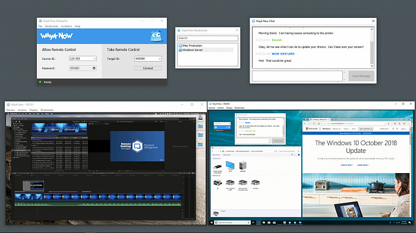Click the chat message input box
The height and width of the screenshot is (233, 416).
click(297, 76)
